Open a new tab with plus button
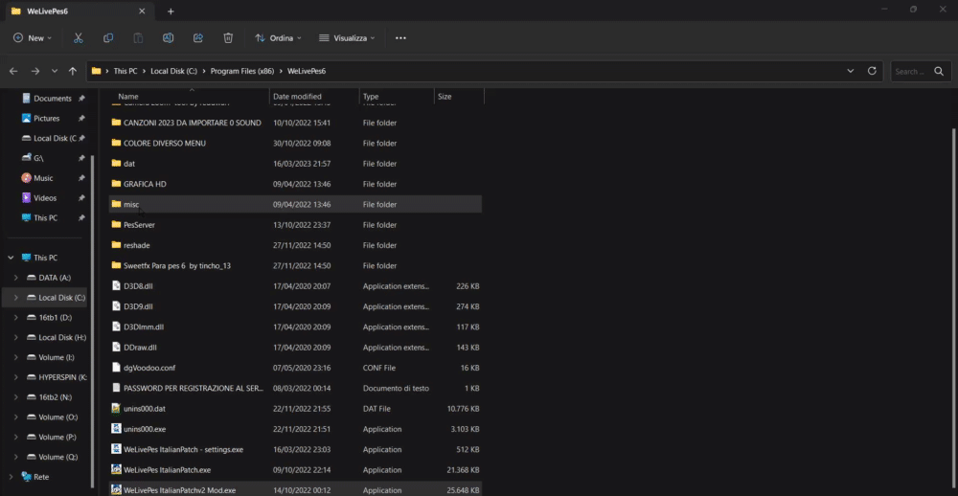The image size is (958, 496). click(x=171, y=11)
